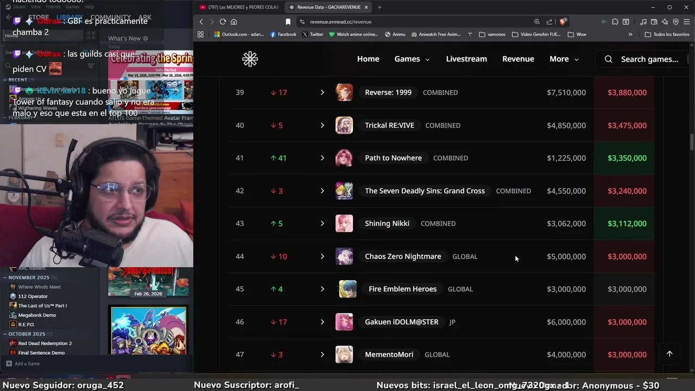The image size is (695, 391).
Task: Expand the Trickal RE:VIVE row chevron
Action: 322,125
